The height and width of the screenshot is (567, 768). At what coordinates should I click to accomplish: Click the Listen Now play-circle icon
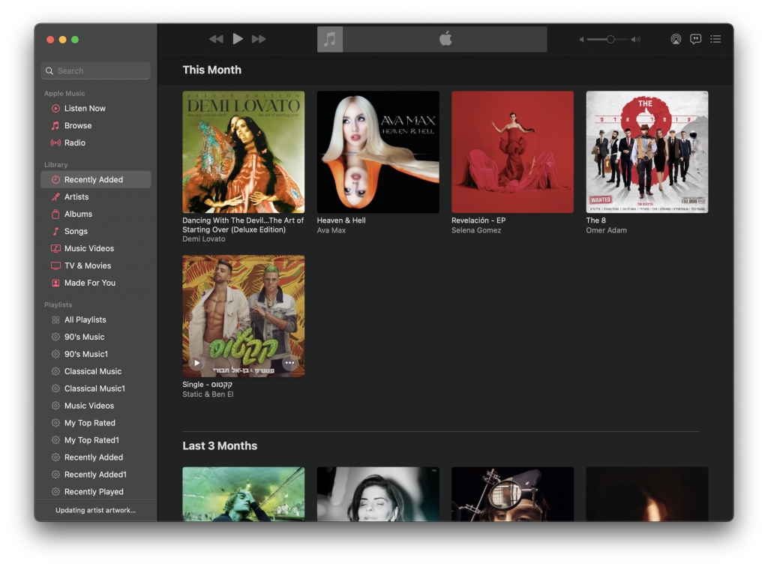[x=55, y=108]
